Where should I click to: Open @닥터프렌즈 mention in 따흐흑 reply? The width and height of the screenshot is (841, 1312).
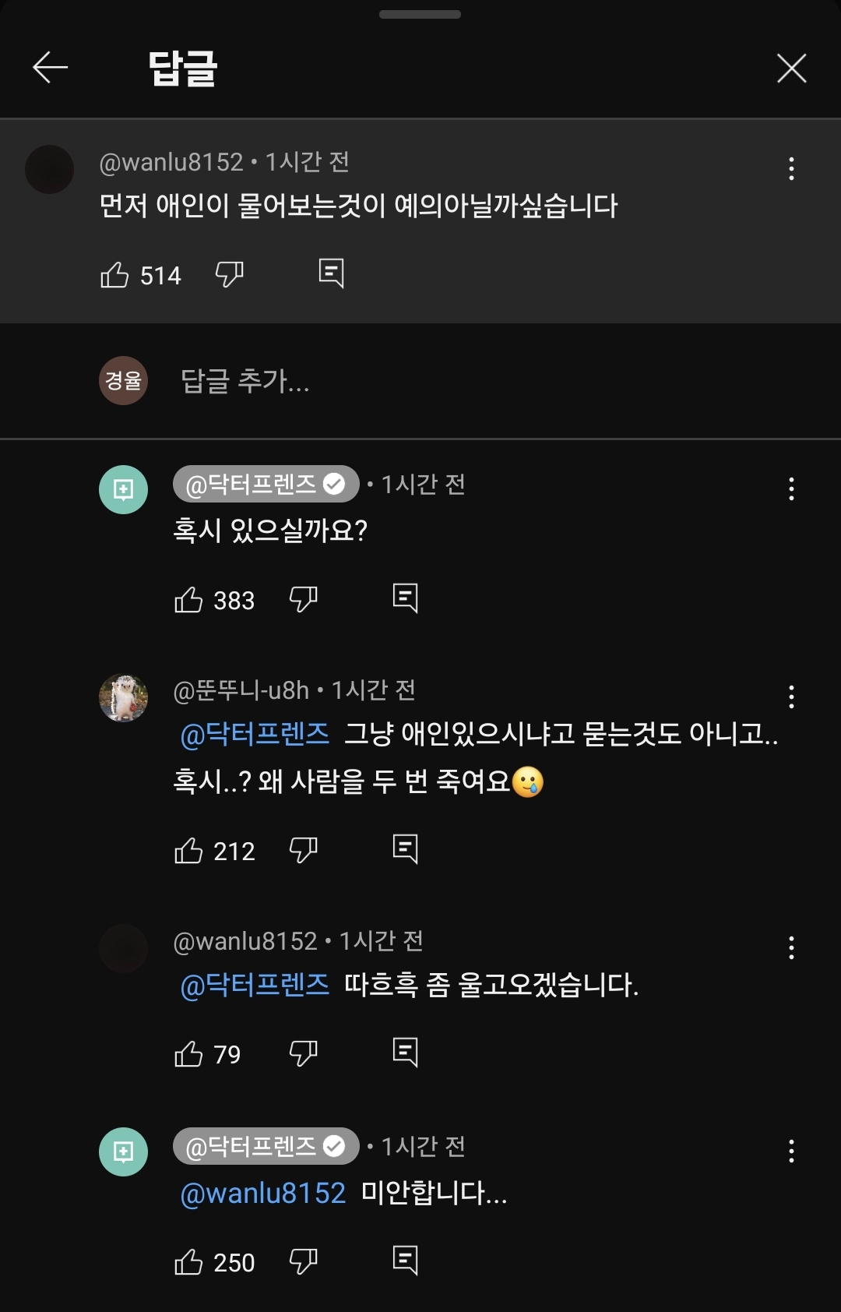[255, 986]
